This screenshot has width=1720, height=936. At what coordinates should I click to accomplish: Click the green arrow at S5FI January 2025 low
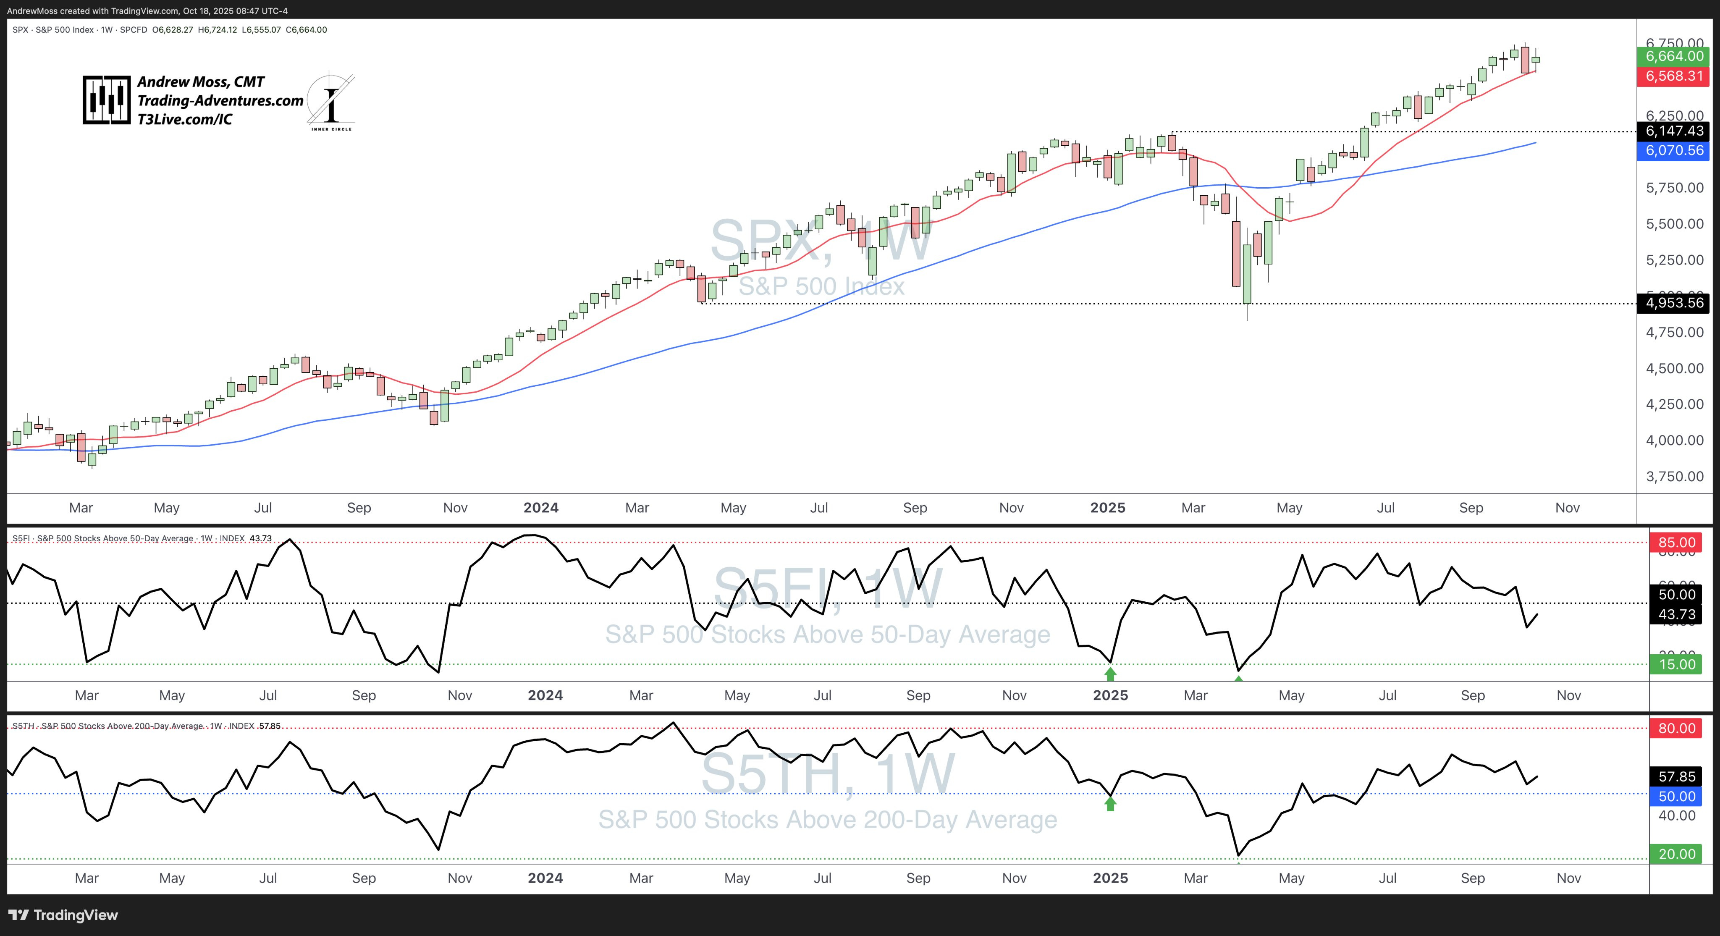[1110, 674]
